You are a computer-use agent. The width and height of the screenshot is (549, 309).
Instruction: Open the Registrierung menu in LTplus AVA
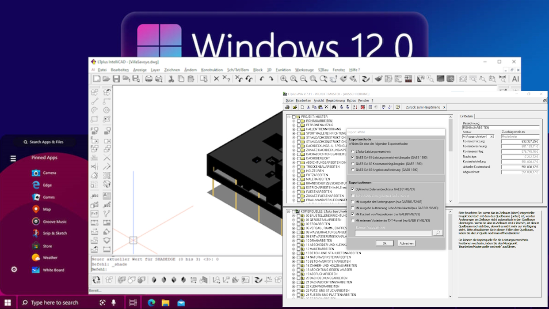(335, 100)
